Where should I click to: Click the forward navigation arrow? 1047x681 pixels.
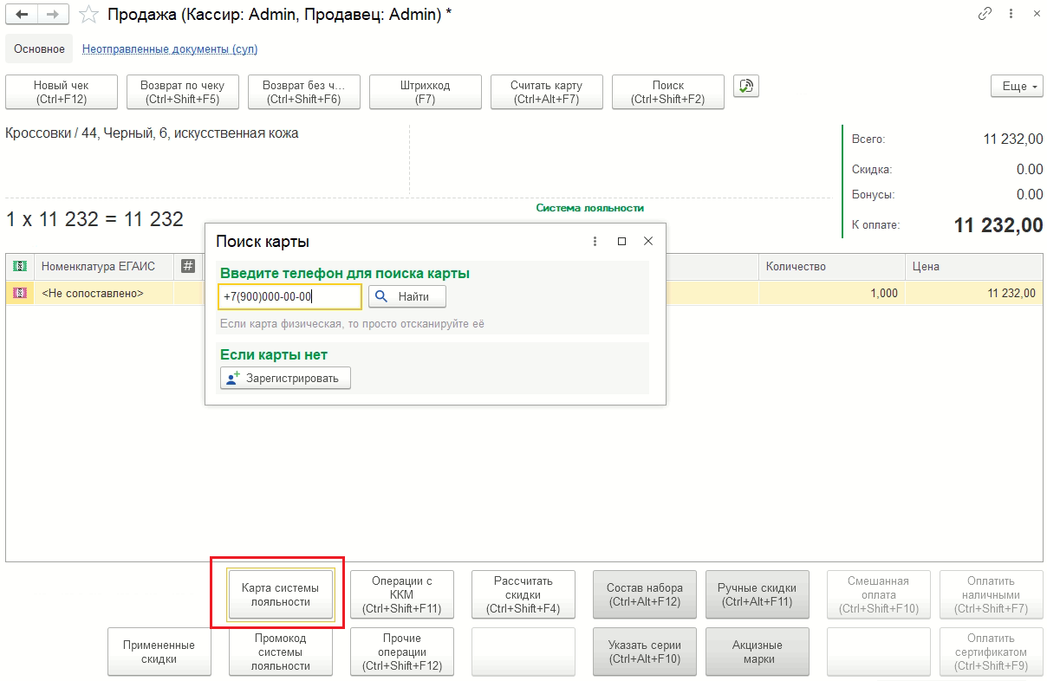click(x=54, y=15)
